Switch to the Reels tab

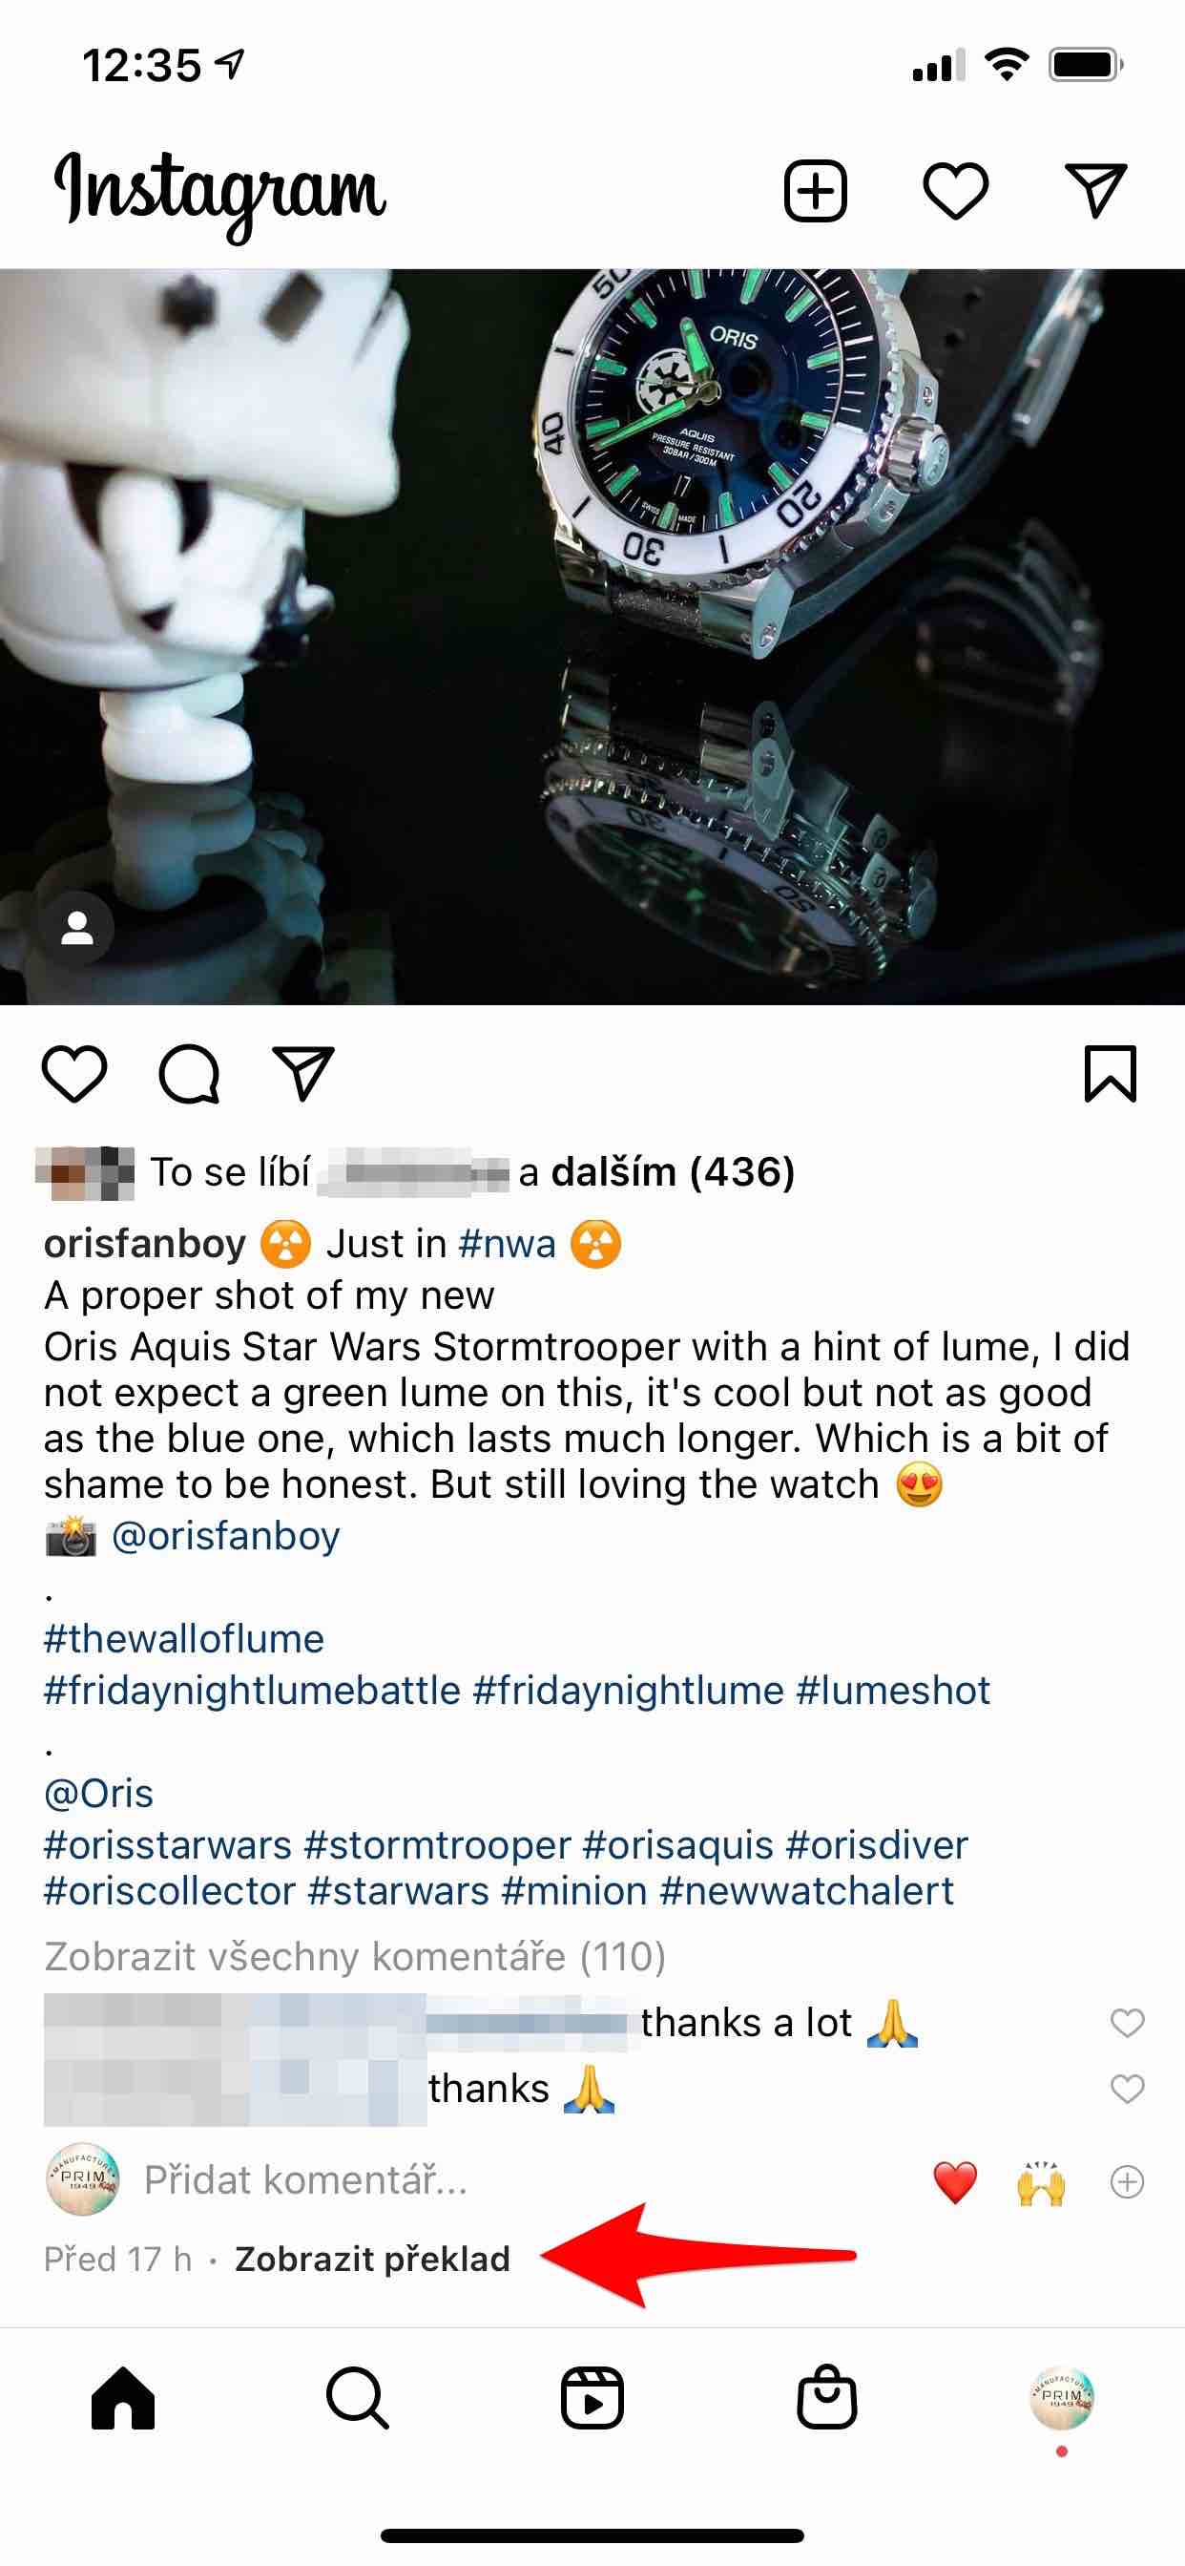[x=592, y=2398]
